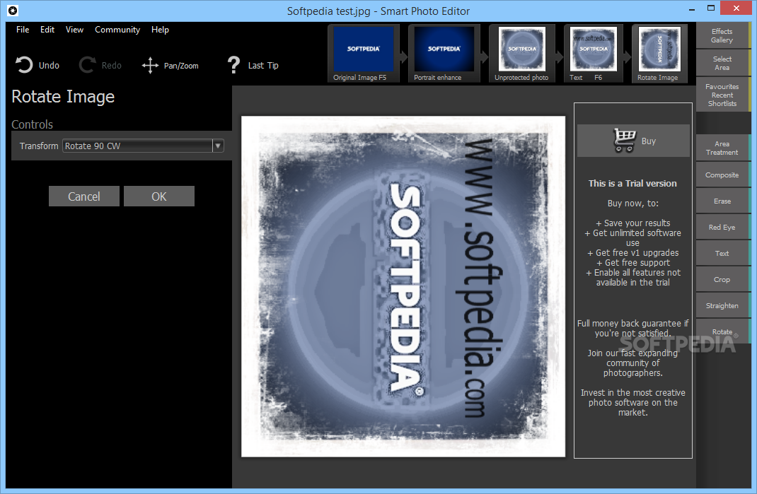Open the Transform dropdown arrow
Viewport: 757px width, 494px height.
[x=218, y=146]
